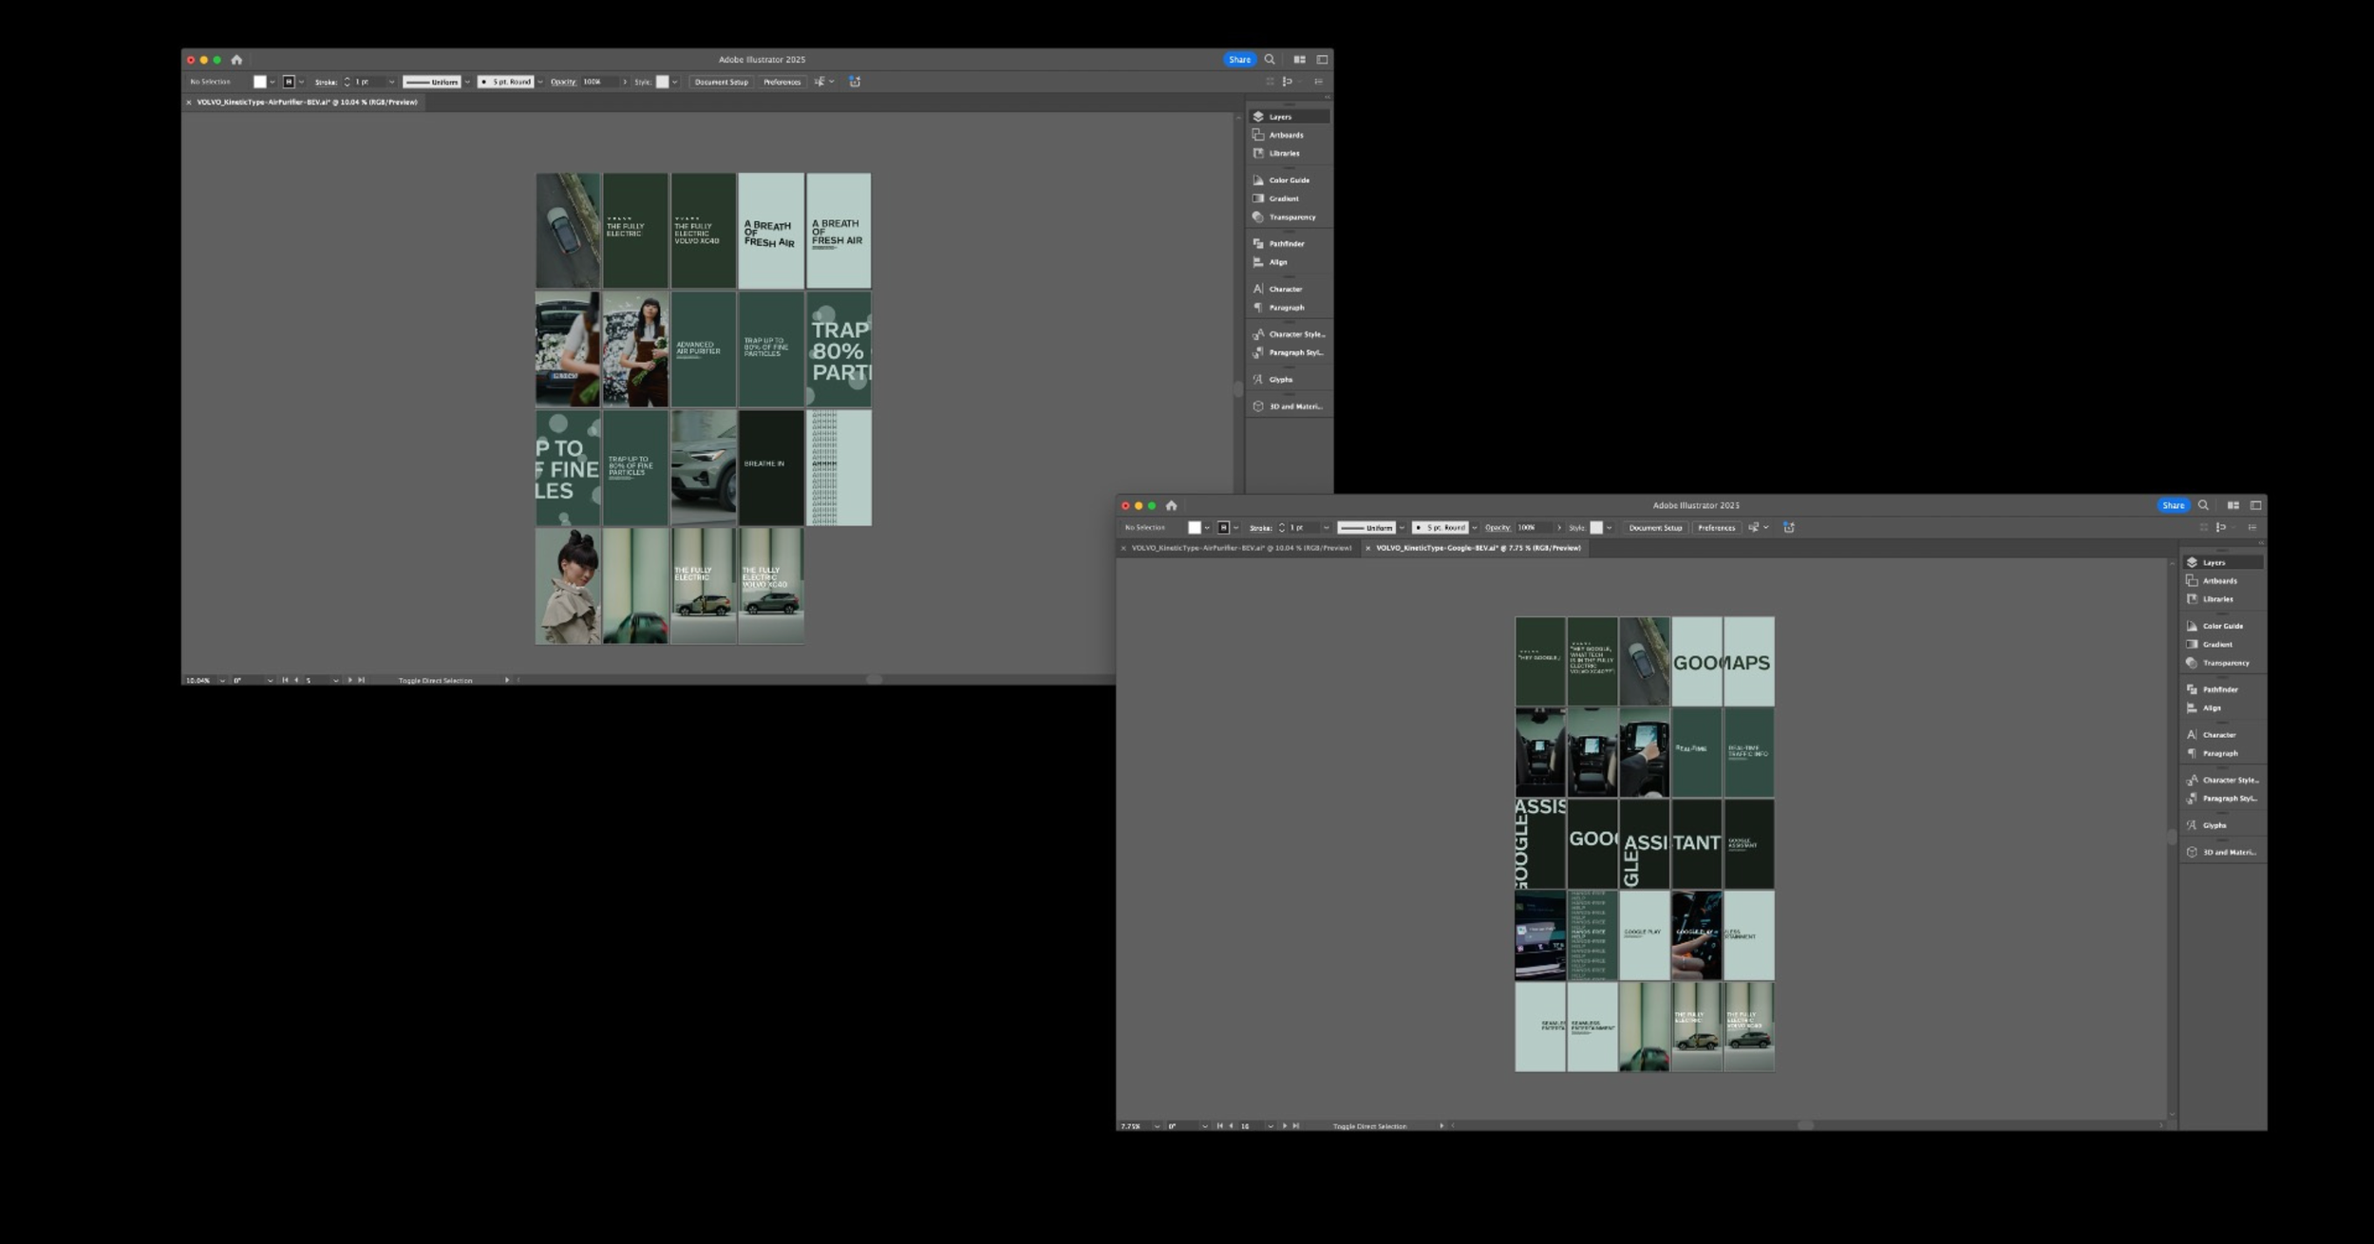Select TRAP 80% PARTI artboard thumbnail
This screenshot has width=2374, height=1244.
coord(838,349)
